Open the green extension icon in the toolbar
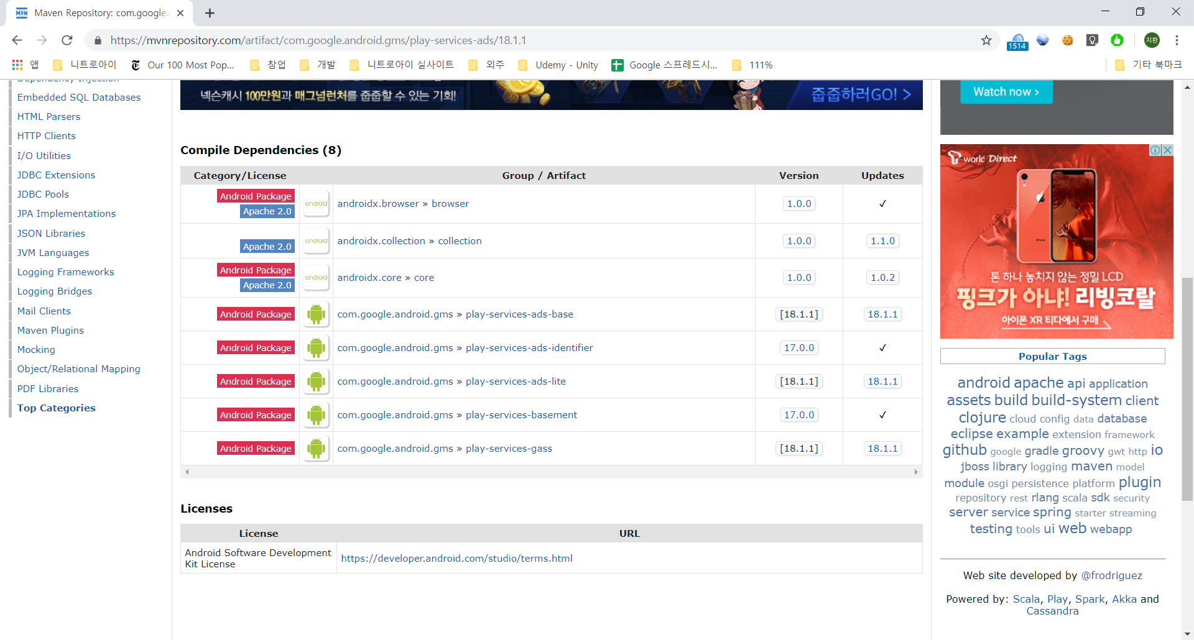Viewport: 1194px width, 640px height. pyautogui.click(x=1118, y=40)
